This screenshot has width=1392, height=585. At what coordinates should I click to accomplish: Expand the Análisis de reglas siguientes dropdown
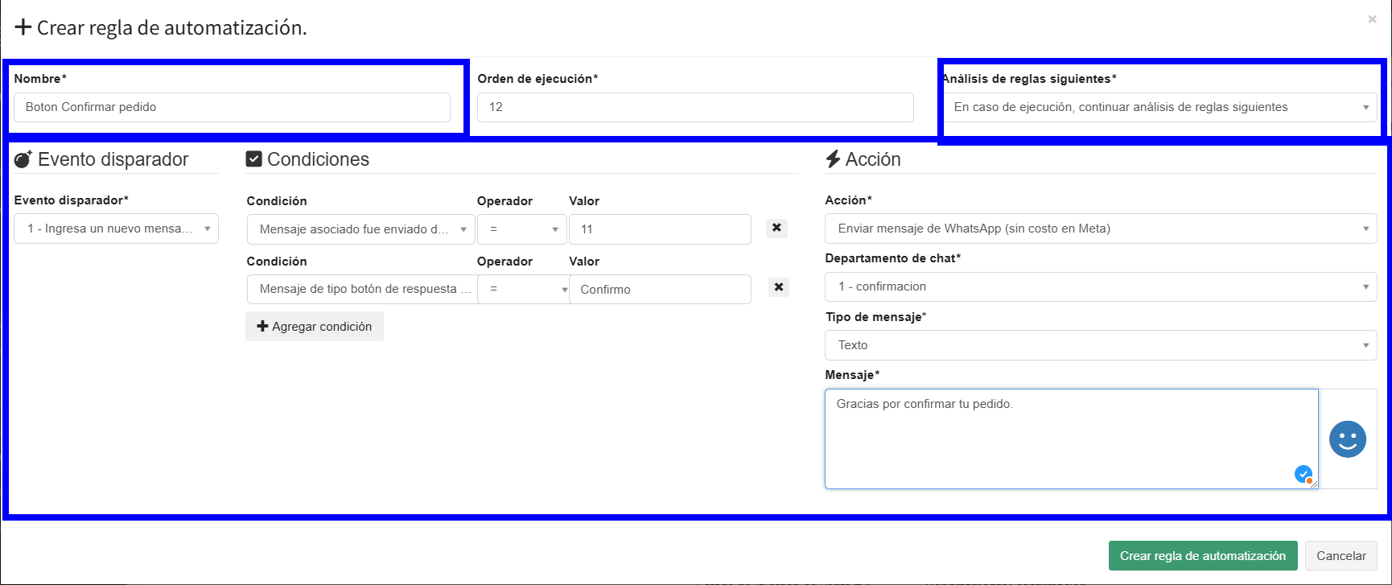(1159, 107)
